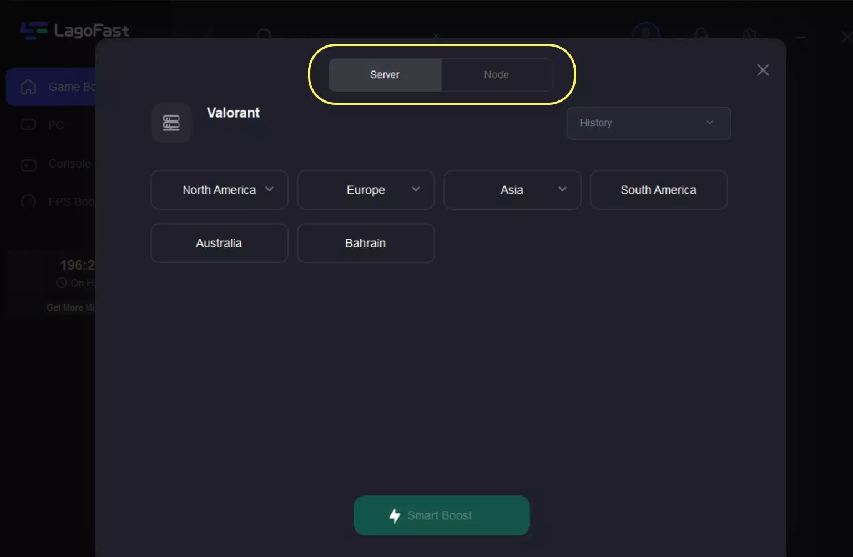This screenshot has width=853, height=557.
Task: Select the Server tab
Action: 384,74
